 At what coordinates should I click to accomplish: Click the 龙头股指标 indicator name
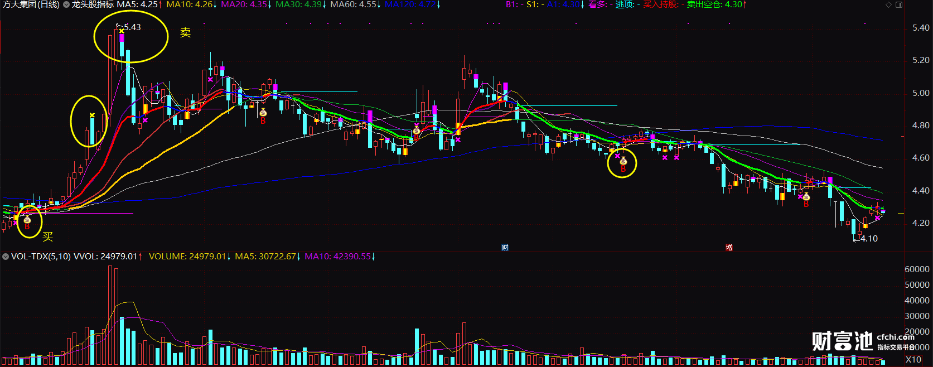coord(93,4)
